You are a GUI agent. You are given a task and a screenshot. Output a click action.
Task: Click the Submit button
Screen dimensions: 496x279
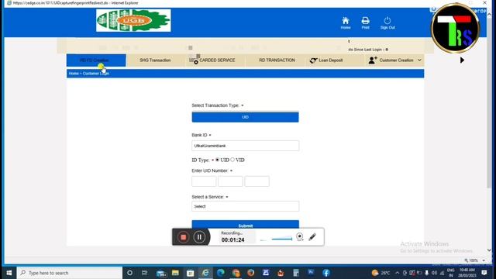click(x=245, y=225)
